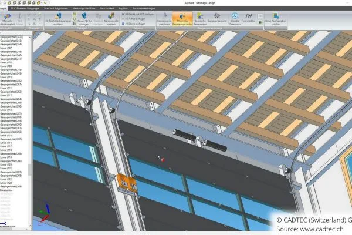The width and height of the screenshot is (352, 235).
Task: Select Gegengerichtet (252) entry
Action: (11, 92)
